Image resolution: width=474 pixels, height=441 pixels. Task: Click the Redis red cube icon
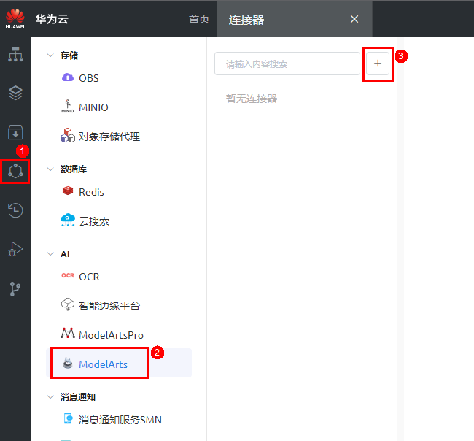[x=68, y=191]
